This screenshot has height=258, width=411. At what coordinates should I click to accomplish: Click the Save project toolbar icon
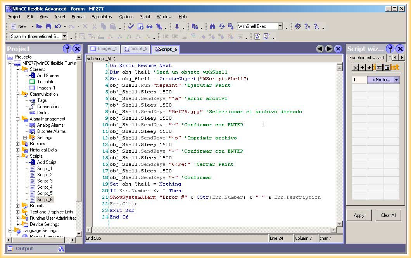[48, 26]
